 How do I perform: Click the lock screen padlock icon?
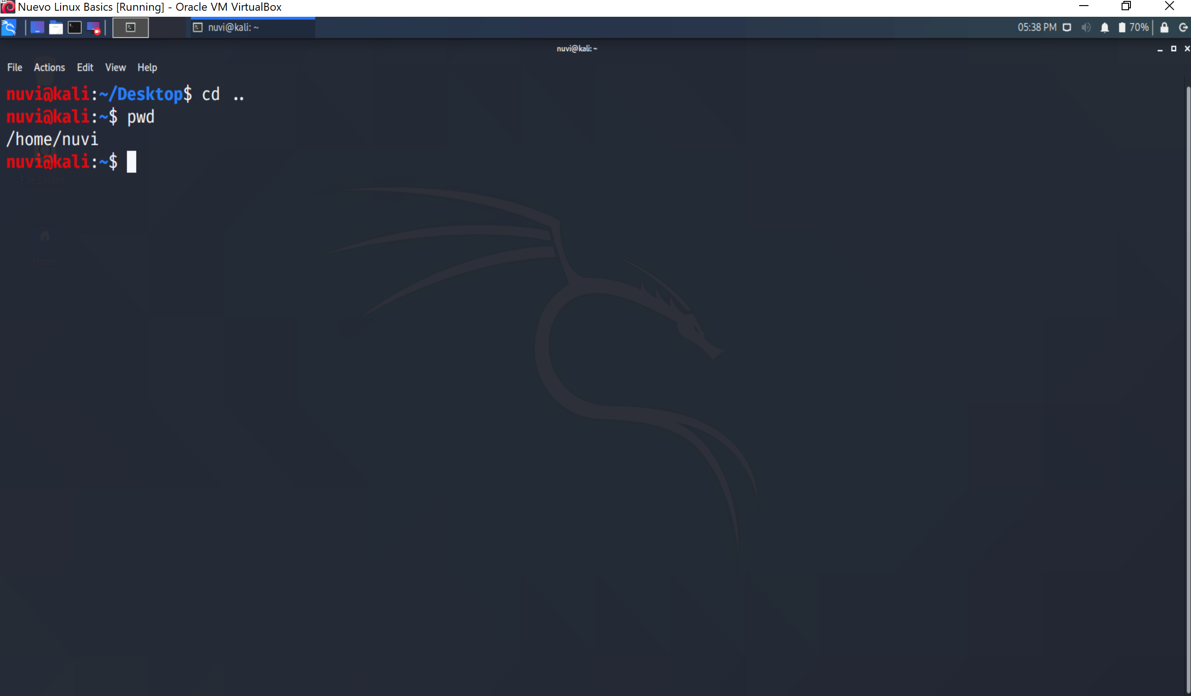coord(1164,27)
